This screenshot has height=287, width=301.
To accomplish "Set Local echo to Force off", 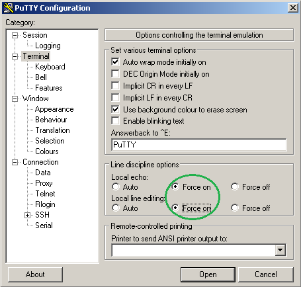I will [235, 186].
